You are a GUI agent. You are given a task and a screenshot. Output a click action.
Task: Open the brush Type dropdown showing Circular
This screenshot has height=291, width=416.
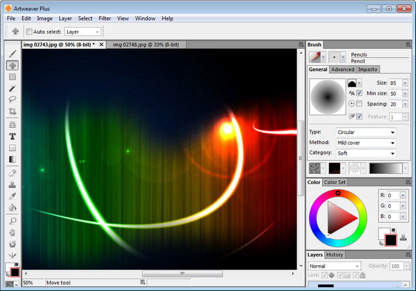[x=365, y=132]
